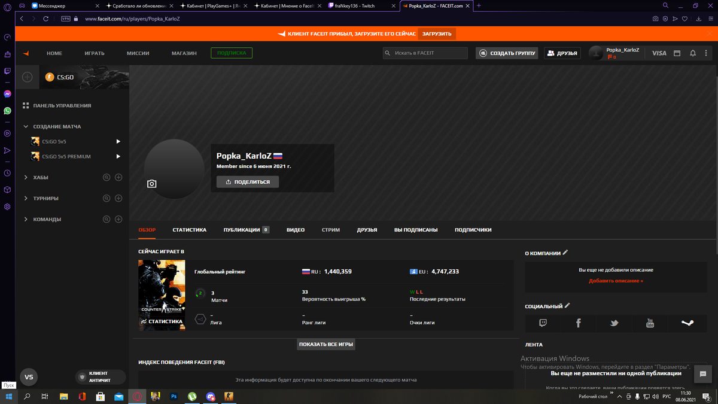
Task: Upload avatar via camera icon
Action: coord(152,184)
